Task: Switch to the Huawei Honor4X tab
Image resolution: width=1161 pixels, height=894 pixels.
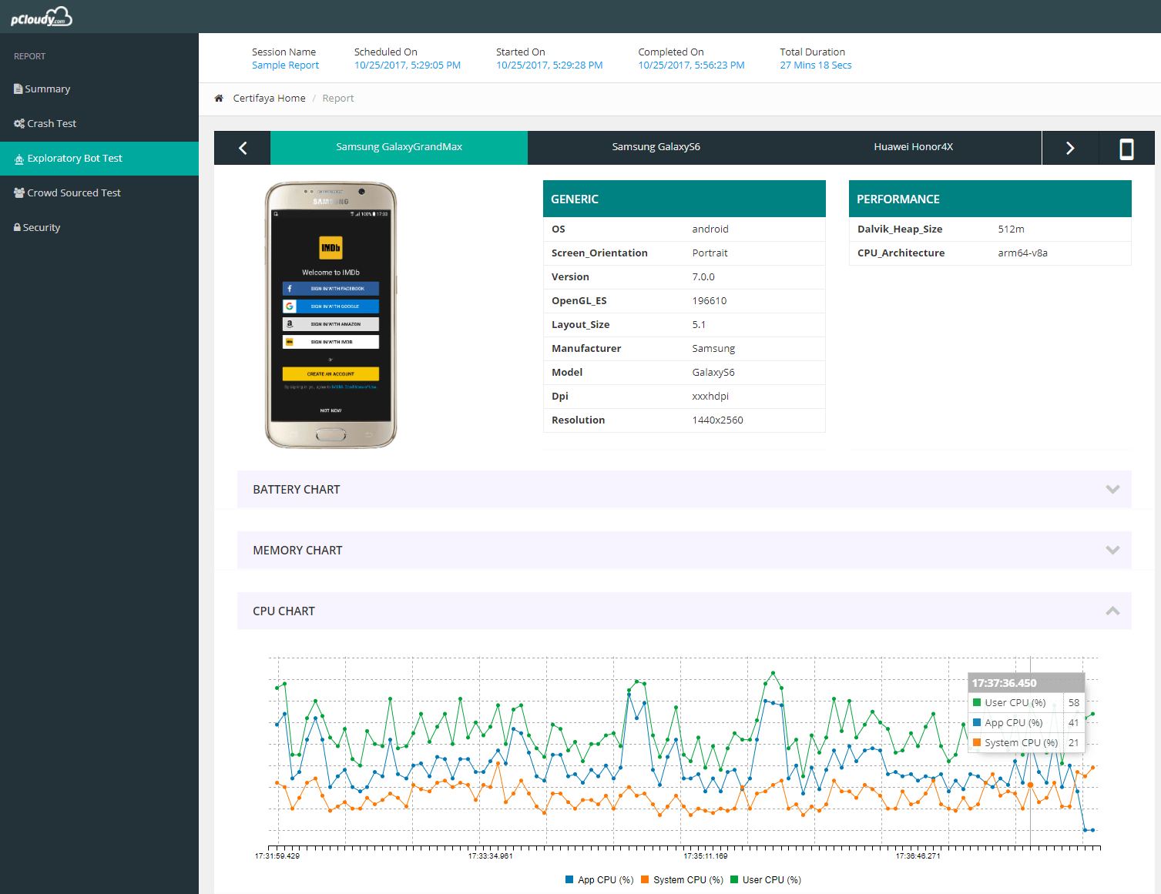Action: click(x=913, y=146)
